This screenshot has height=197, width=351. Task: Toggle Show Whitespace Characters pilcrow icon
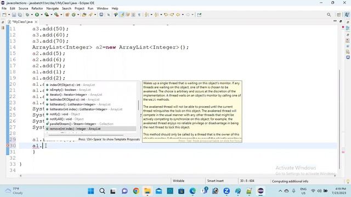point(139,15)
